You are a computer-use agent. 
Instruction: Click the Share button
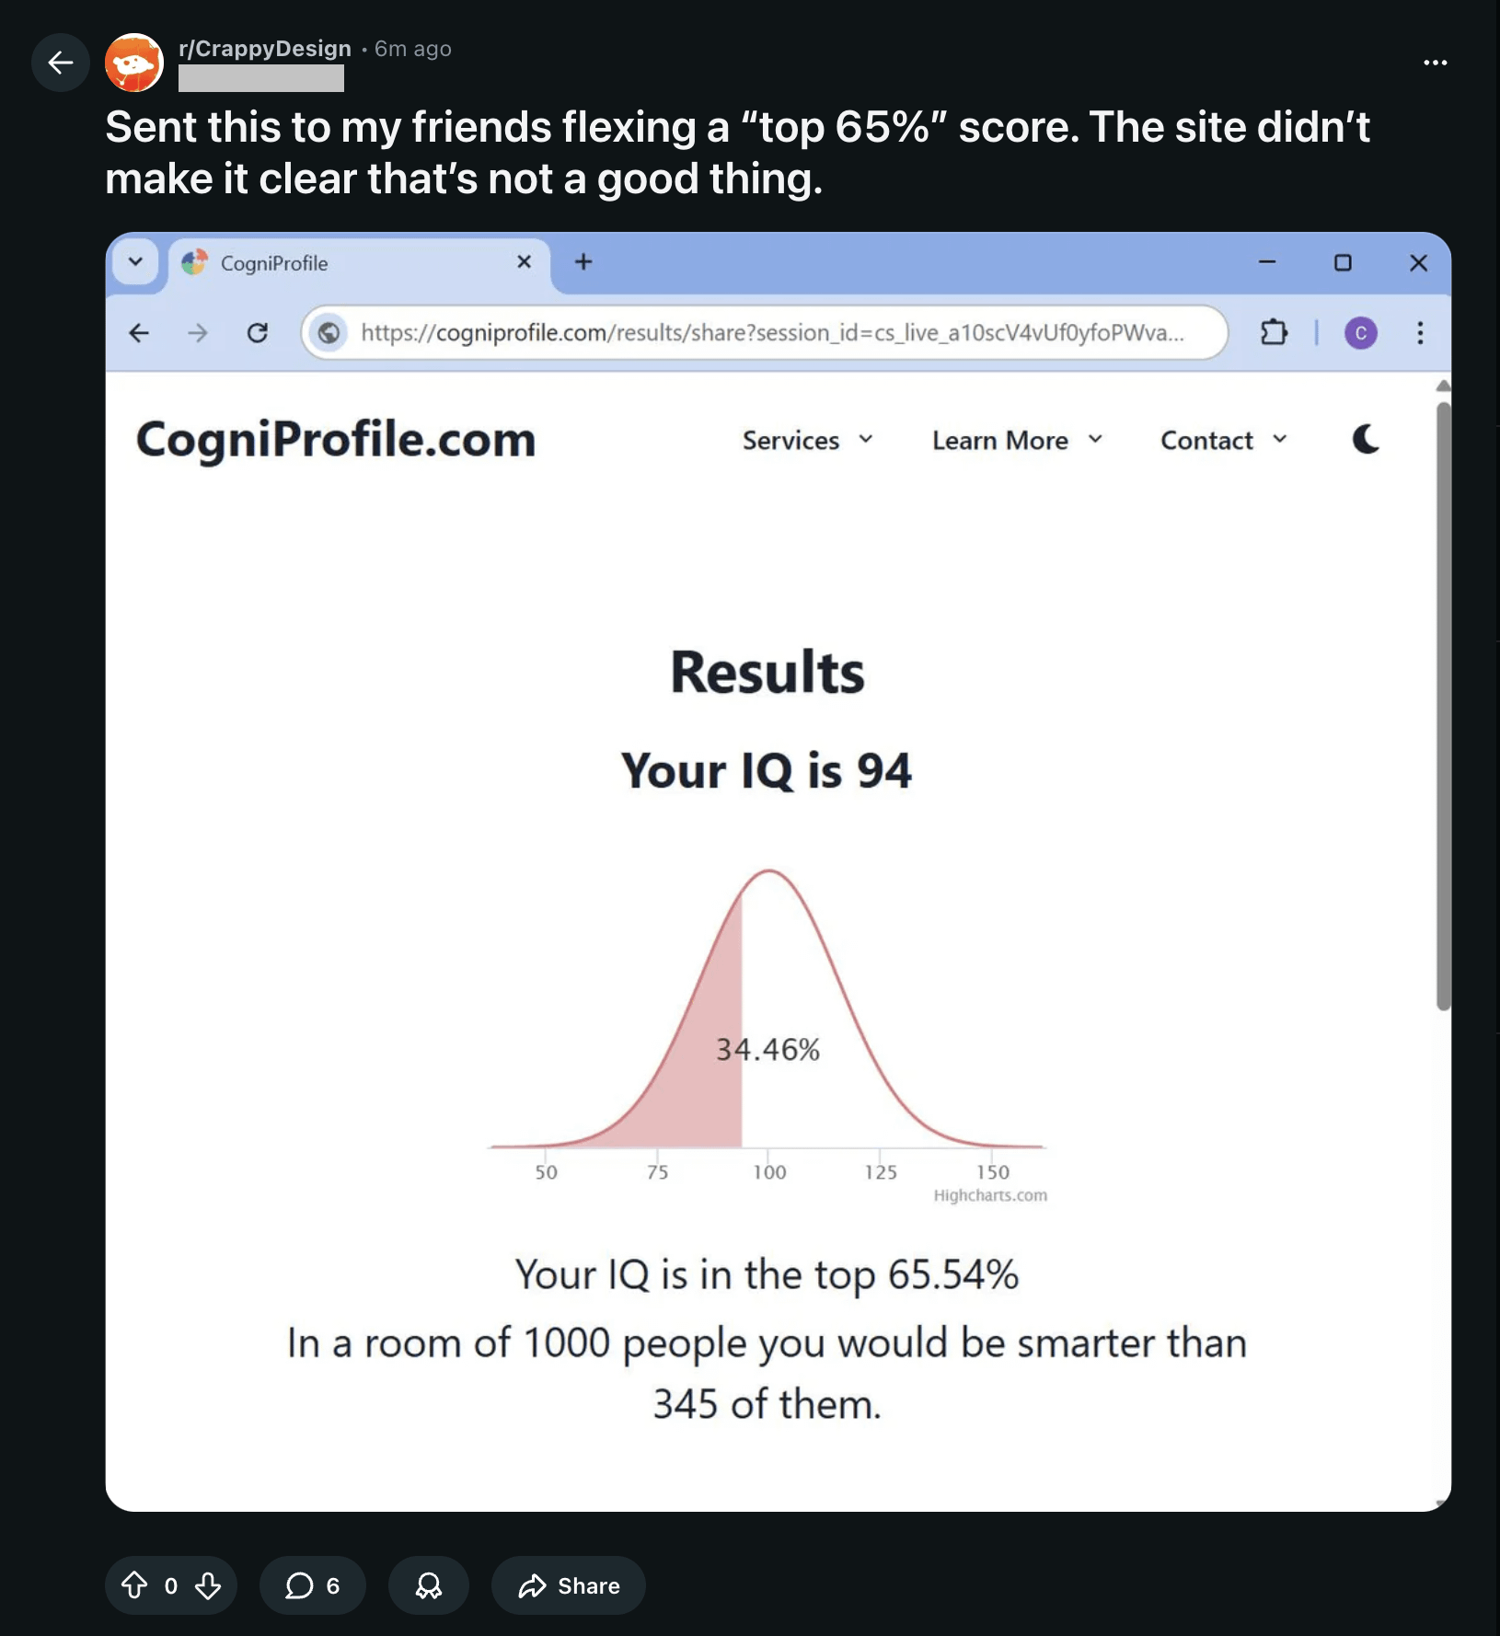coord(569,1584)
